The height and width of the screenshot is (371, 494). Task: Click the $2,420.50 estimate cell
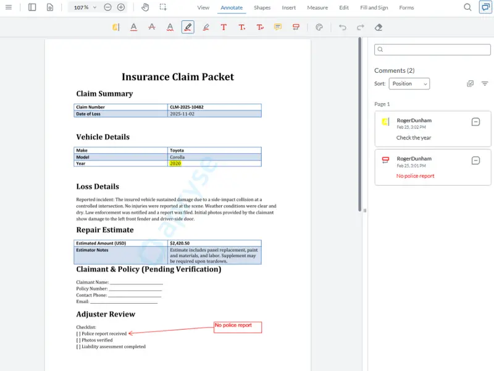(x=214, y=243)
